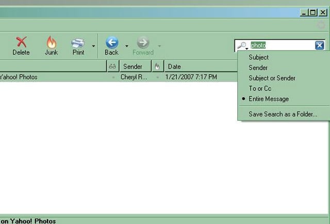The width and height of the screenshot is (330, 224).
Task: Click the activity throbber icon at top right
Action: coord(321,25)
